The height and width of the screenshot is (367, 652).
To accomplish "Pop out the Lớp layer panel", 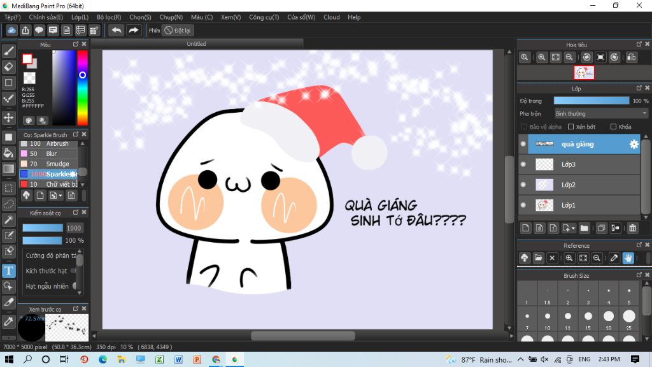I will click(639, 88).
